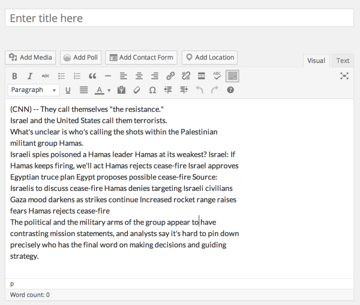Insert a special character (omega)
The image size is (360, 305).
(x=152, y=90)
